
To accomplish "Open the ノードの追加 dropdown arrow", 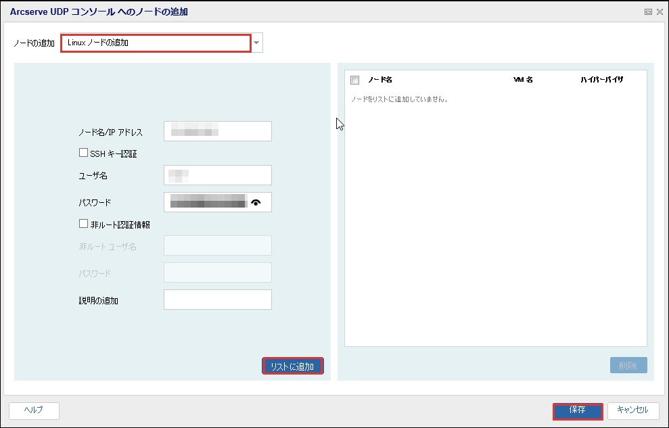I will tap(256, 43).
